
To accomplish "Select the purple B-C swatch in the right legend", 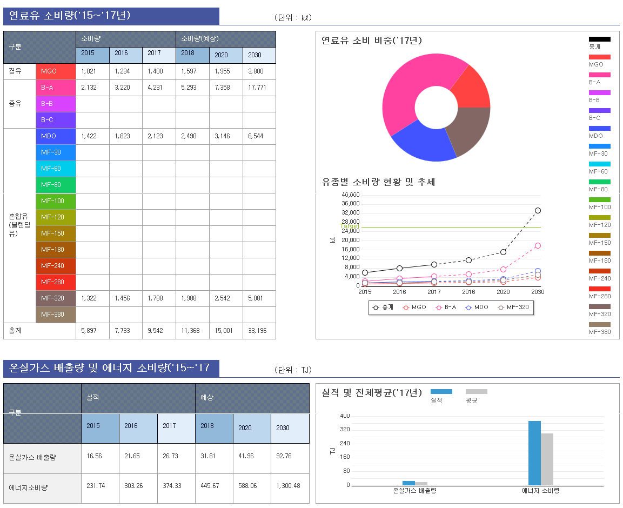I will (600, 110).
